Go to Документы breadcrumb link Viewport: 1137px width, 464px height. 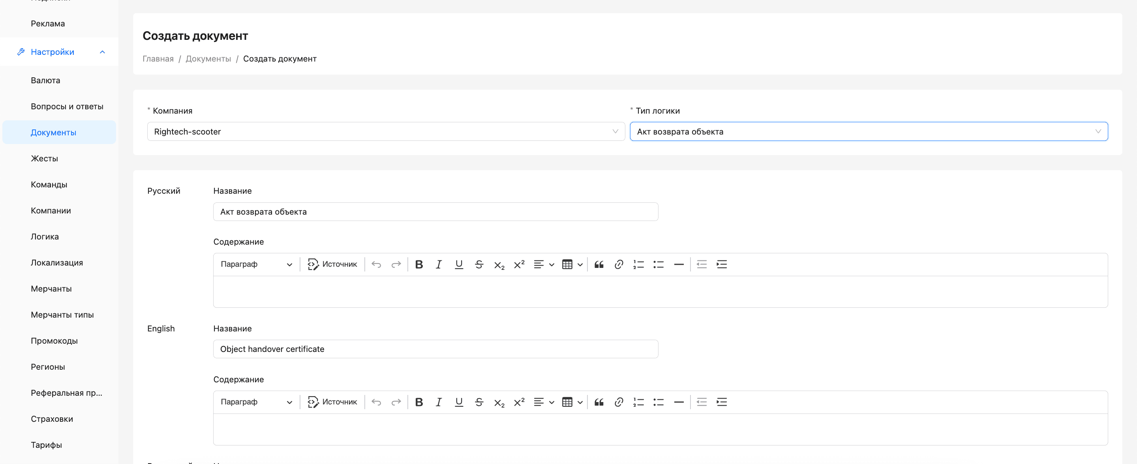(x=208, y=59)
